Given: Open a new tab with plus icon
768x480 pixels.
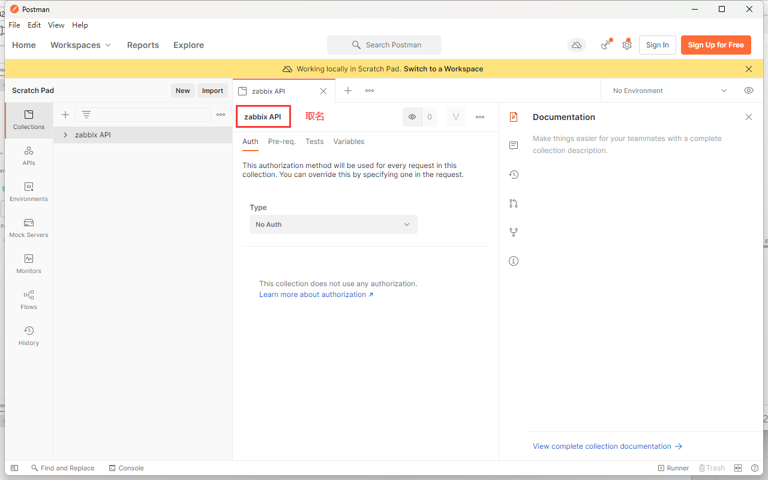Looking at the screenshot, I should pyautogui.click(x=348, y=91).
